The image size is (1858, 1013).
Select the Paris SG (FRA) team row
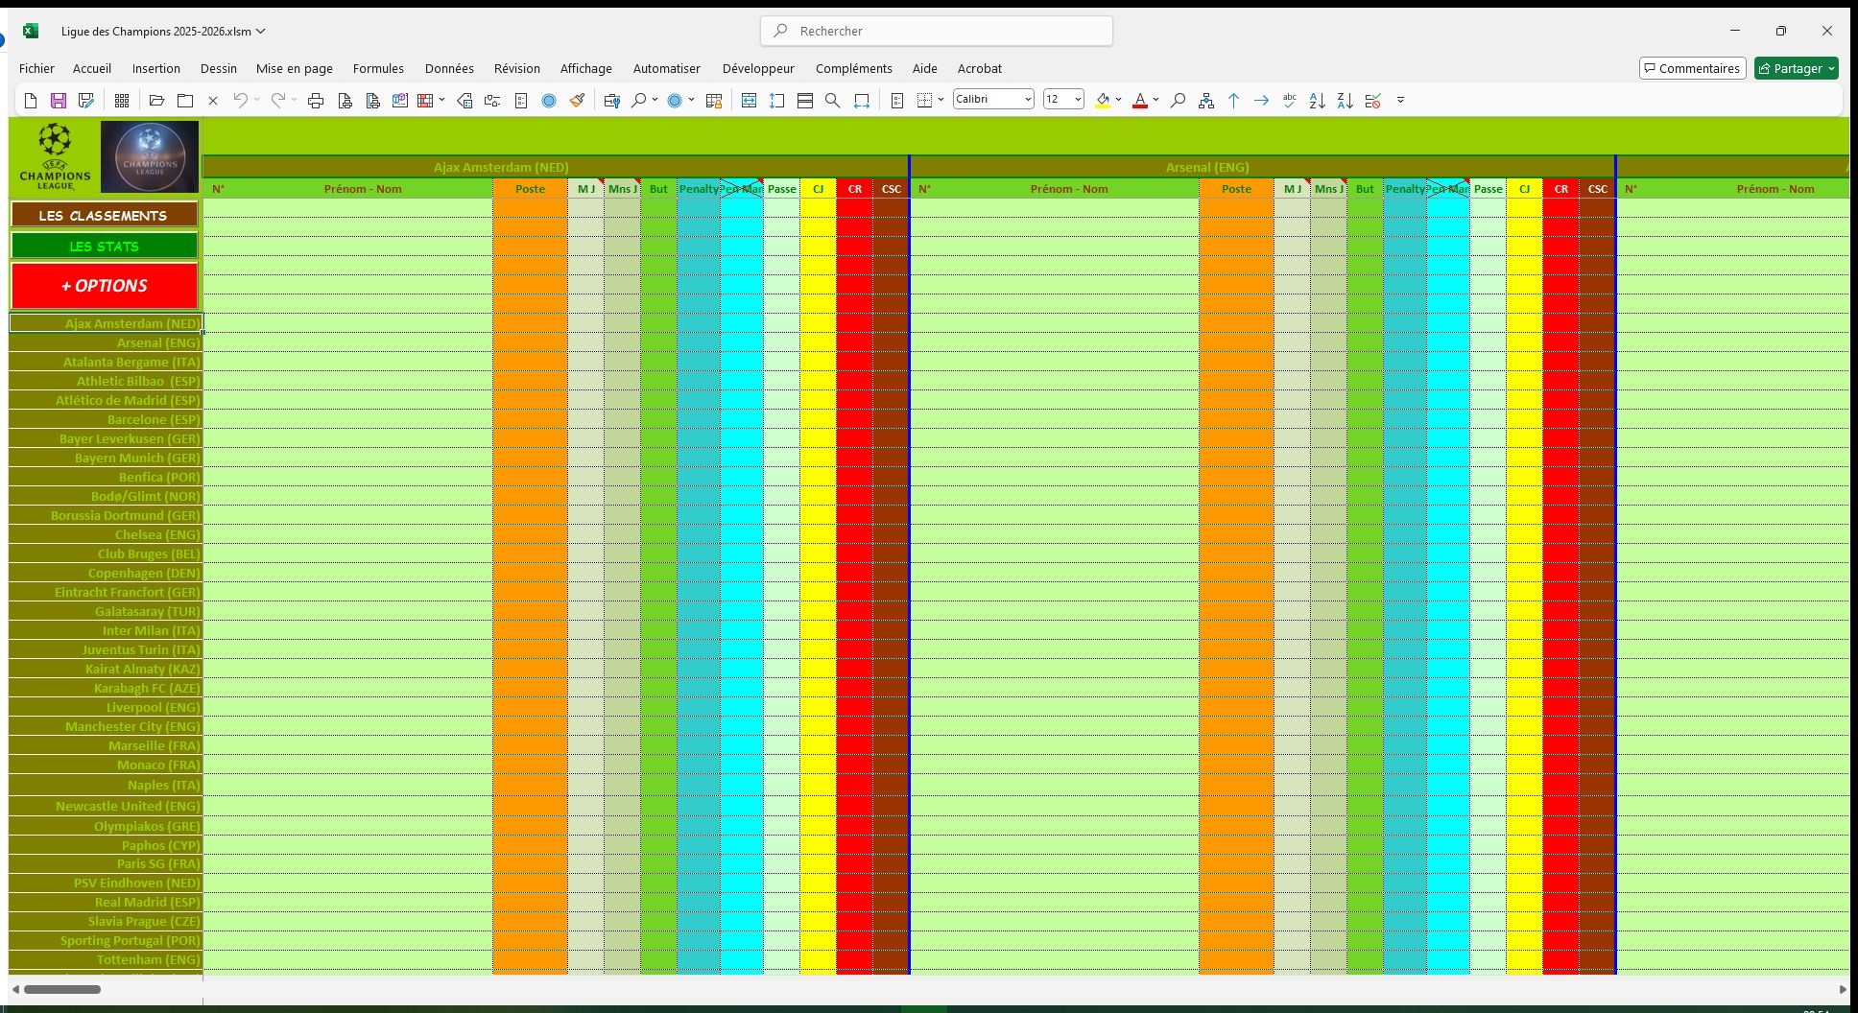tap(106, 863)
